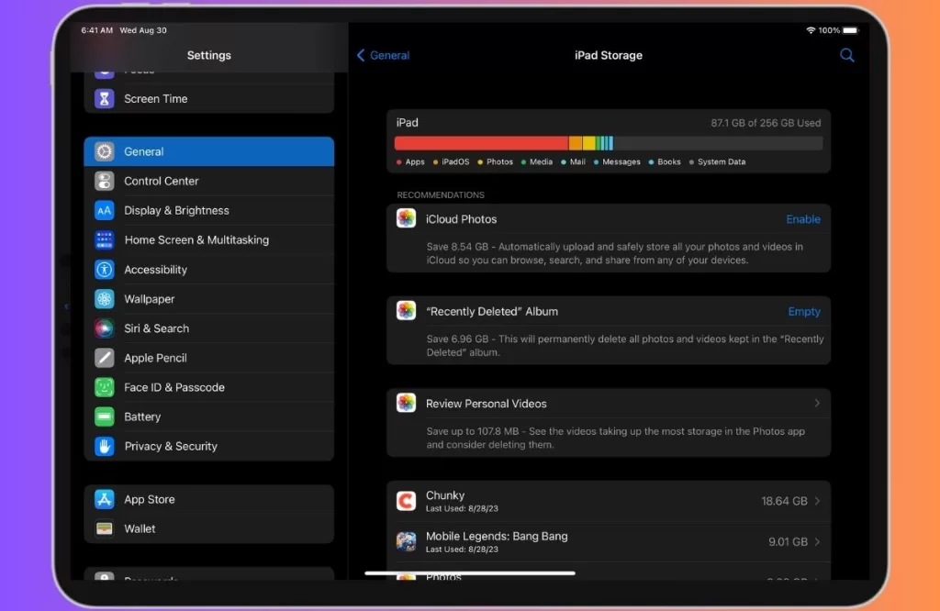Tap the Accessibility figure icon
This screenshot has width=940, height=611.
[x=105, y=270]
